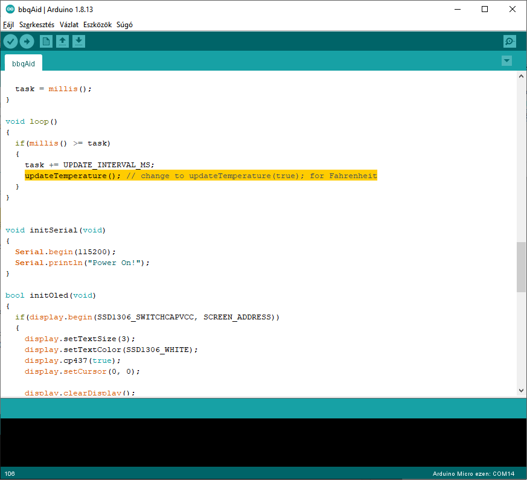Click the scrollbar up arrow
This screenshot has height=480, width=527.
pyautogui.click(x=521, y=76)
